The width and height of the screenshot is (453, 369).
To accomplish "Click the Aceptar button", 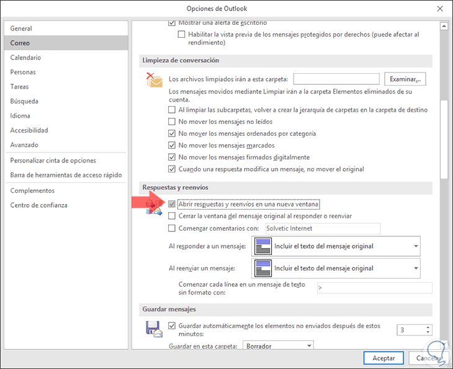I will (383, 358).
